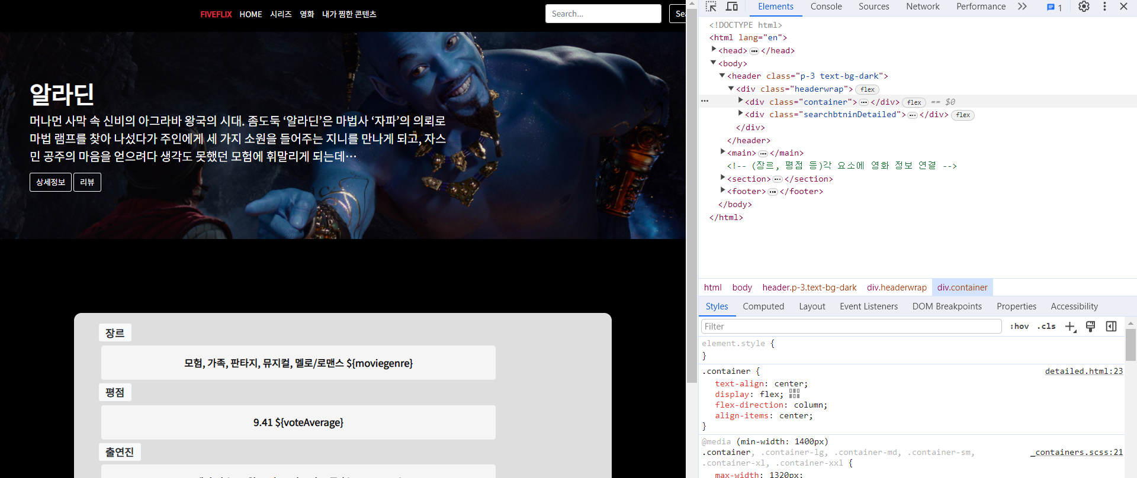Select the Styles pane tab
This screenshot has width=1137, height=478.
[717, 306]
